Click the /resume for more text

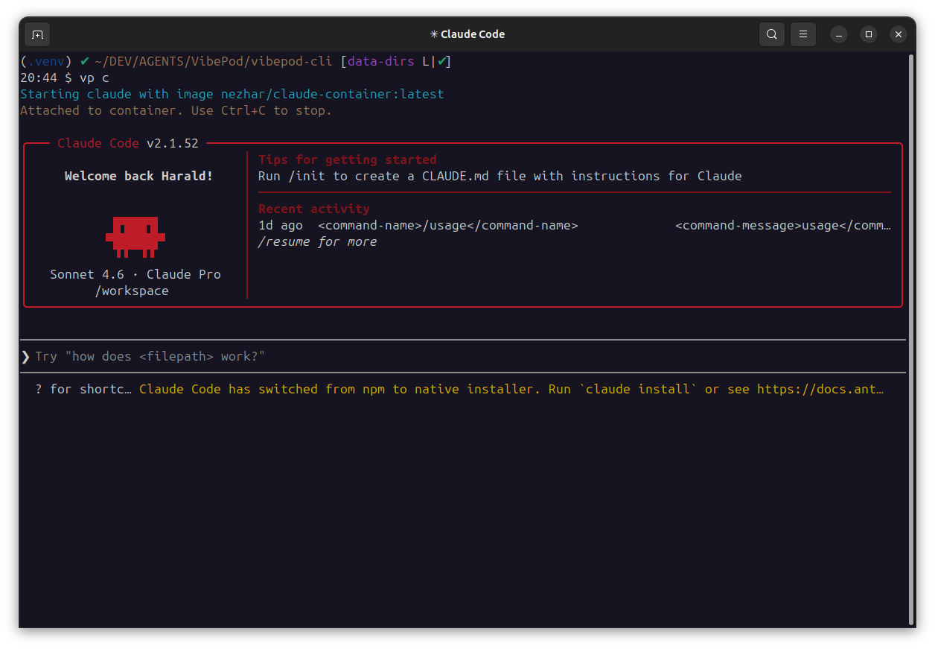click(x=317, y=241)
